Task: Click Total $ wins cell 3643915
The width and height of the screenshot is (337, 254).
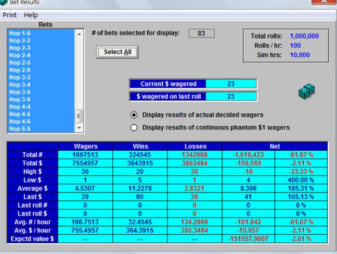Action: click(x=140, y=163)
